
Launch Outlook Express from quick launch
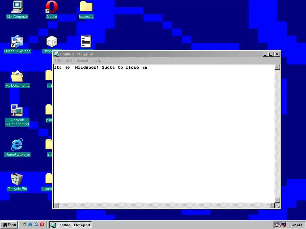(36, 224)
